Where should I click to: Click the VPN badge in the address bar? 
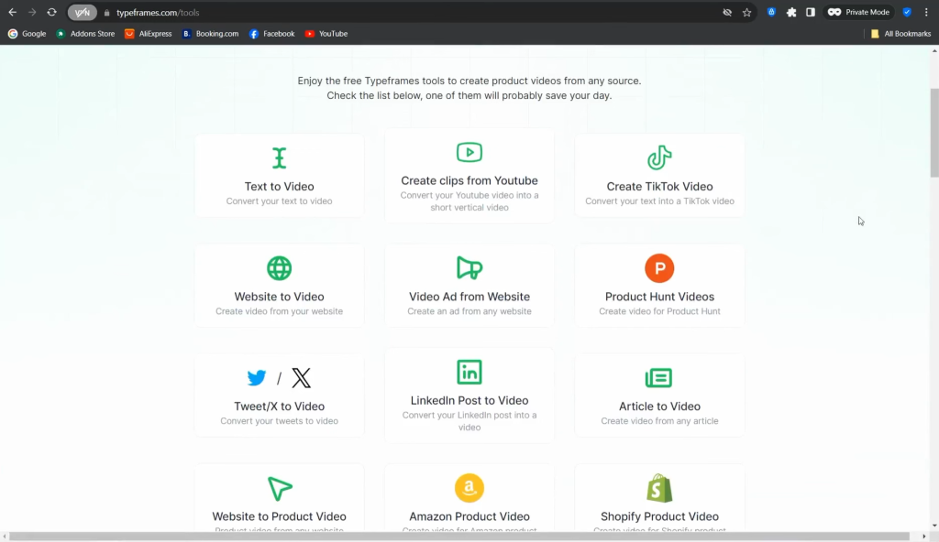point(82,12)
